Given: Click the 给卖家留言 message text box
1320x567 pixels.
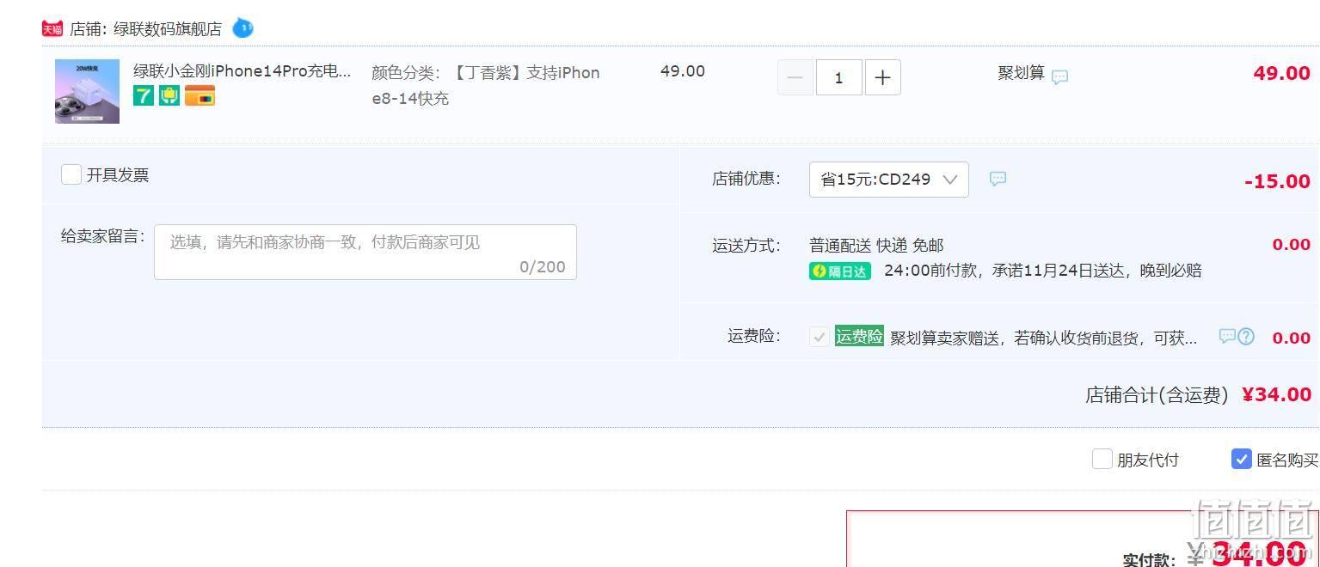Looking at the screenshot, I should pyautogui.click(x=365, y=252).
